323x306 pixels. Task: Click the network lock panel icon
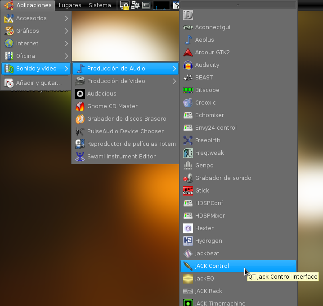[x=125, y=5]
